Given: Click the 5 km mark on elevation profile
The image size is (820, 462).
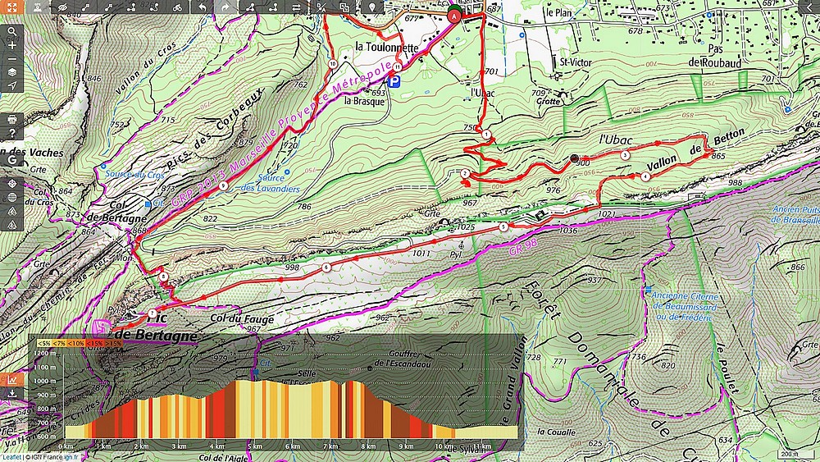Looking at the screenshot, I should click(x=255, y=446).
